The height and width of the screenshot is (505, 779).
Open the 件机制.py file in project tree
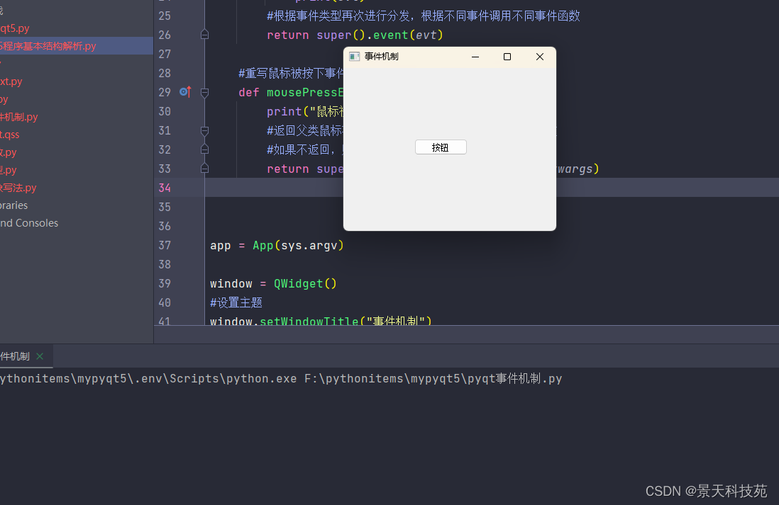pyautogui.click(x=19, y=117)
